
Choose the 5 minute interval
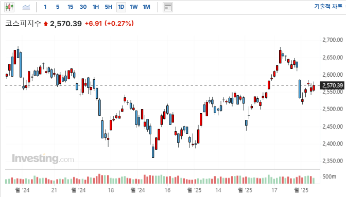click(x=58, y=7)
